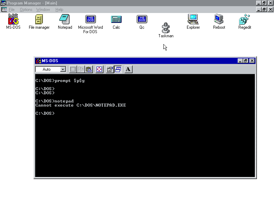Open the Options menu
274x205 pixels.
(26, 10)
